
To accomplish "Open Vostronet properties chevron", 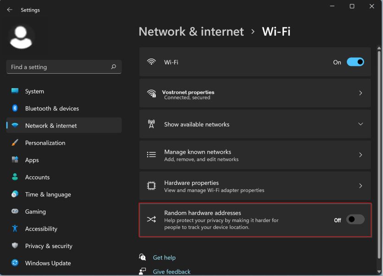I will (x=361, y=93).
